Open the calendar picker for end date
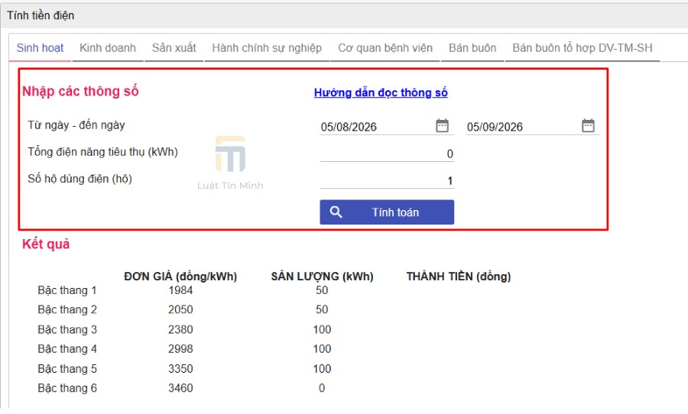This screenshot has height=414, width=688. 588,125
